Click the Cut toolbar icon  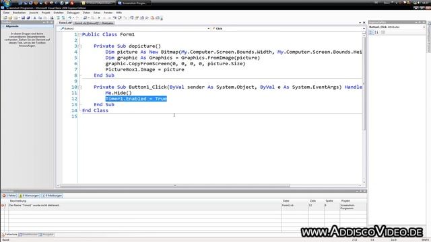click(x=34, y=18)
